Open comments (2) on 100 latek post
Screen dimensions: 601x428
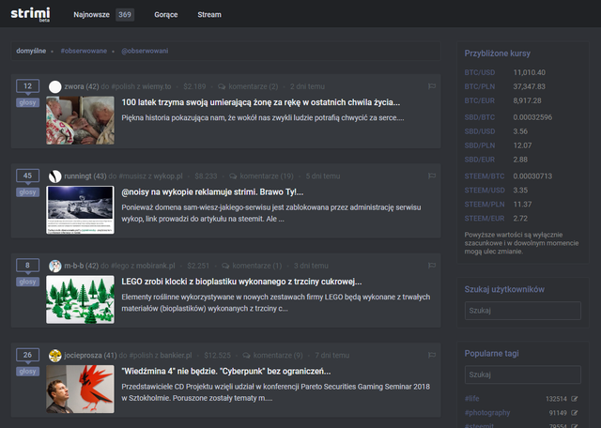(253, 86)
